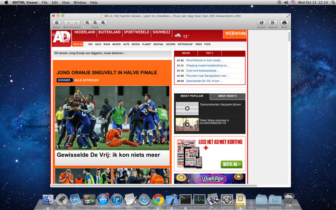Click ALLE ARTIKELEN link
The height and width of the screenshot is (210, 336).
pos(87,80)
